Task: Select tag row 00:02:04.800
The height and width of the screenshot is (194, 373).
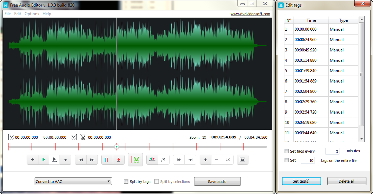Action: click(321, 91)
